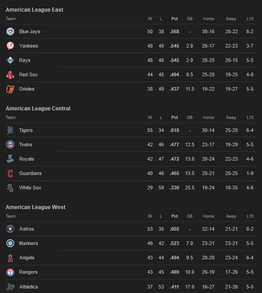
Task: Click the Guardians C logo
Action: coord(10,173)
